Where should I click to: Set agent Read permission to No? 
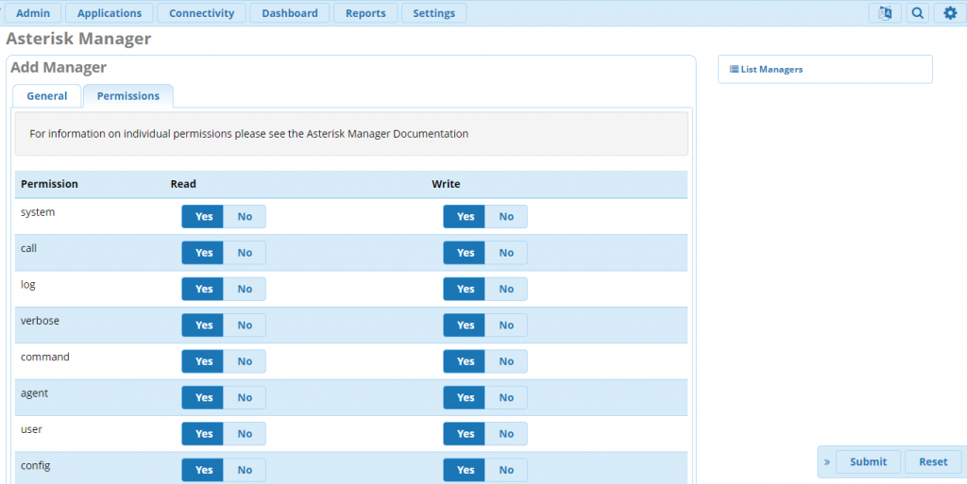click(245, 398)
